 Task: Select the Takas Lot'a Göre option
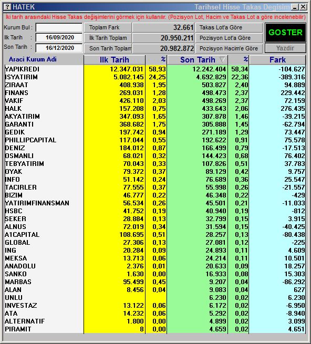pos(229,28)
